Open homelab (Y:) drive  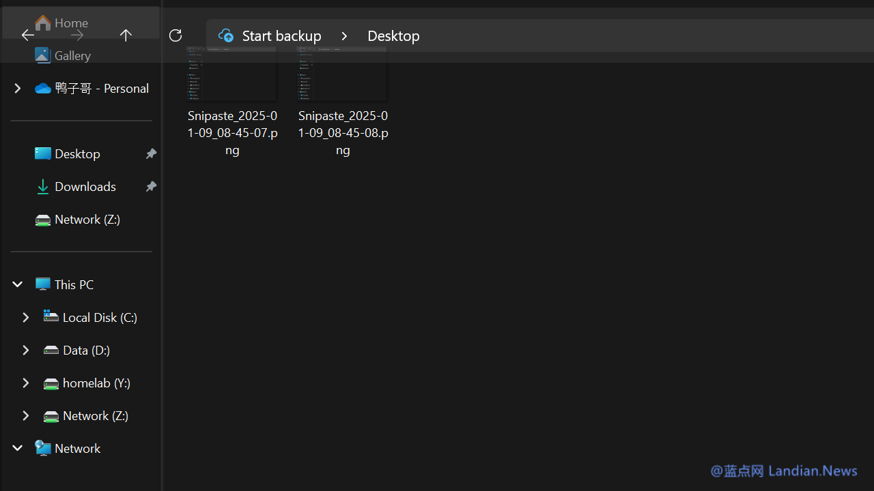(x=96, y=383)
